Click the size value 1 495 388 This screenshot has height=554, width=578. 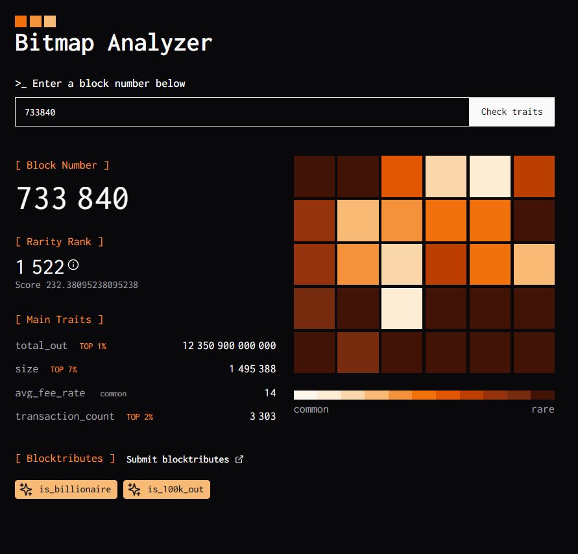pos(252,369)
